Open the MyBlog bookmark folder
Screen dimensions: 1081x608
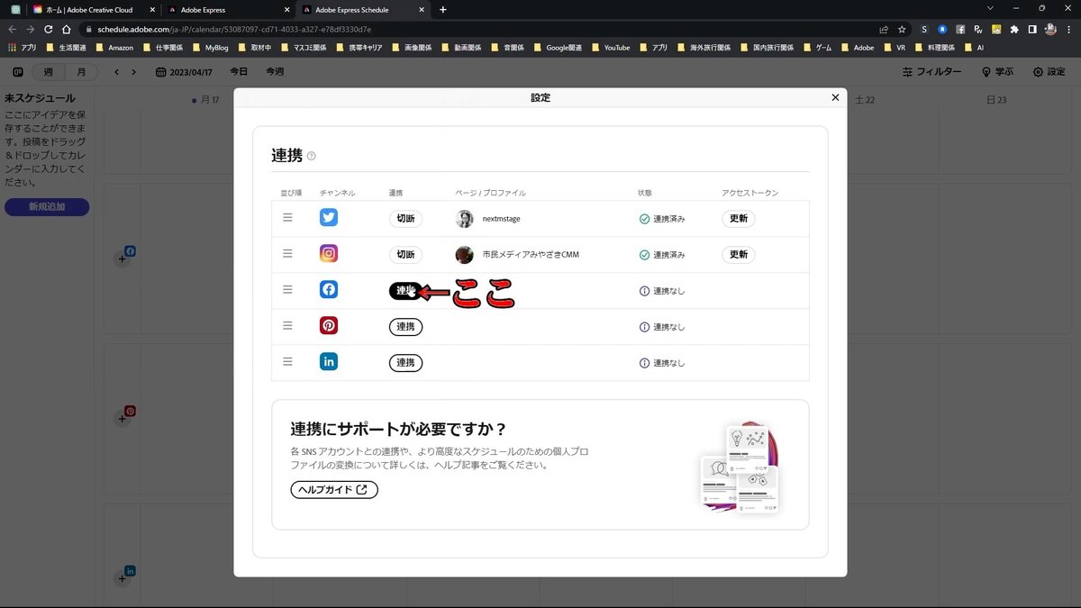(210, 47)
